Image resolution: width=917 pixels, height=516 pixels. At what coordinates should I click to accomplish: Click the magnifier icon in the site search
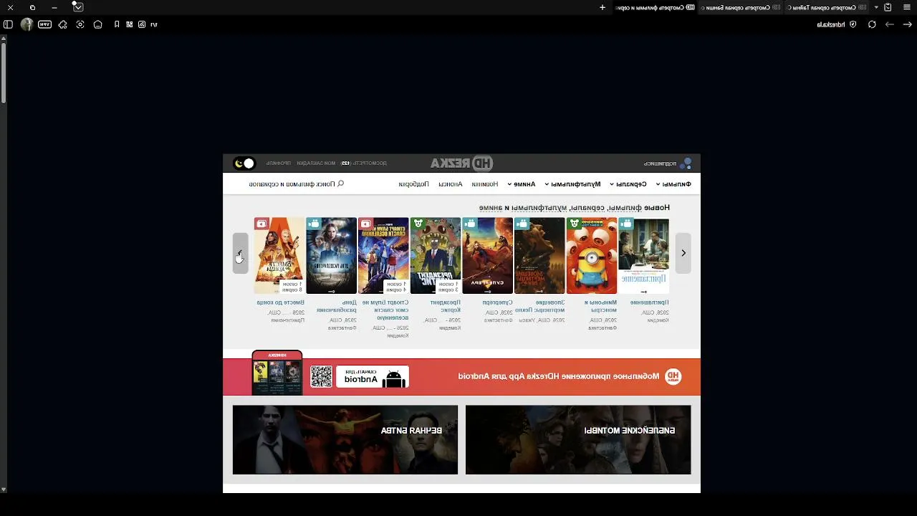click(340, 184)
